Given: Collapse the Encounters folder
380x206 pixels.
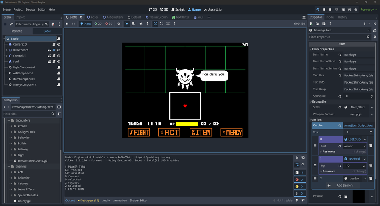Looking at the screenshot, I should [x=9, y=120].
